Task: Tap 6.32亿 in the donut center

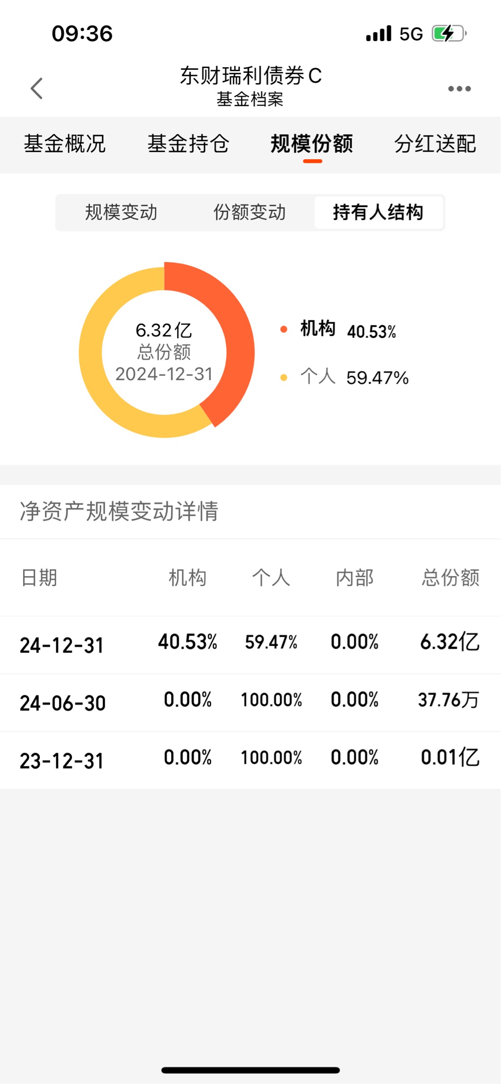Action: coord(164,331)
